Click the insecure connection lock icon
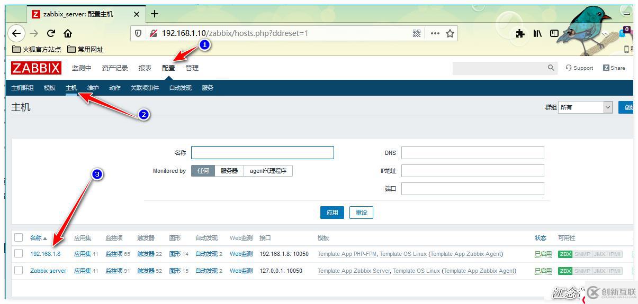 (153, 33)
